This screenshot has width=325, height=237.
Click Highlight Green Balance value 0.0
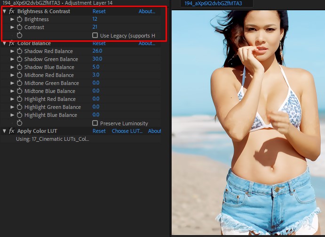click(96, 107)
